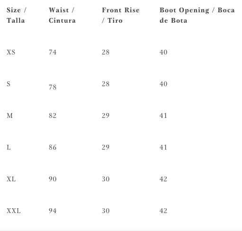242x231 pixels.
Task: Select the L size cell
Action: click(x=9, y=147)
